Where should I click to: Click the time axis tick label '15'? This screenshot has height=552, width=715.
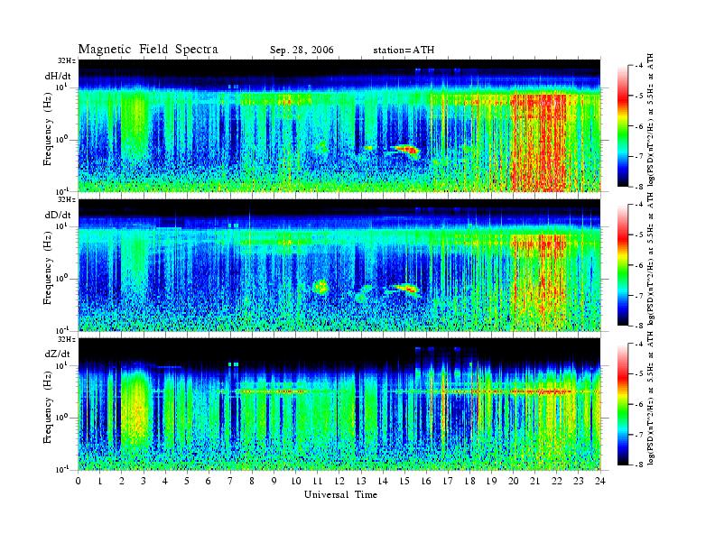tap(404, 482)
